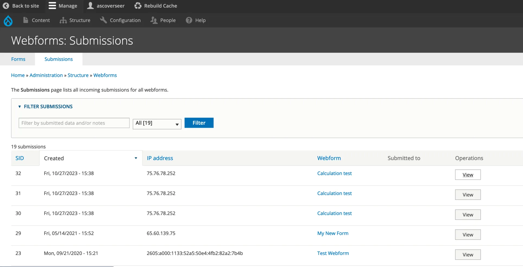Click the Operations column header

coord(469,158)
